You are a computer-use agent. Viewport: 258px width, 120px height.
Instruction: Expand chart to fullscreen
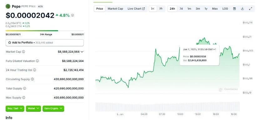click(x=250, y=9)
